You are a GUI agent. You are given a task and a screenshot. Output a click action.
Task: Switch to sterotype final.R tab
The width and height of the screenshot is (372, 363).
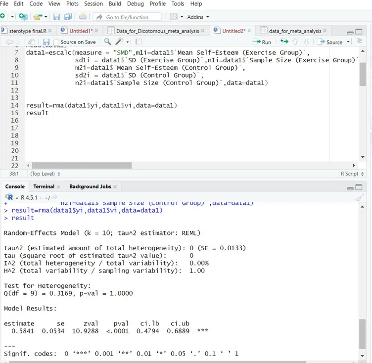point(28,31)
